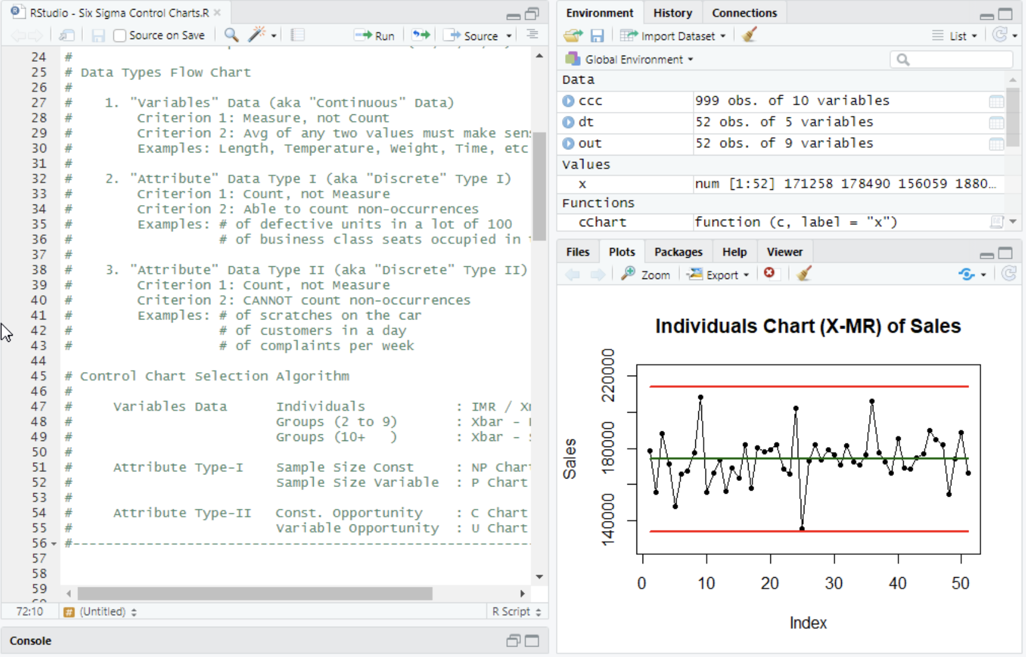
Task: Click the load workspace folder icon
Action: click(572, 36)
